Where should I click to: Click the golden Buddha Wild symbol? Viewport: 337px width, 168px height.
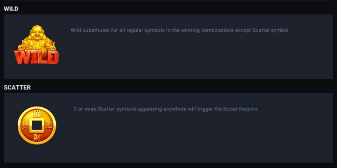[37, 45]
